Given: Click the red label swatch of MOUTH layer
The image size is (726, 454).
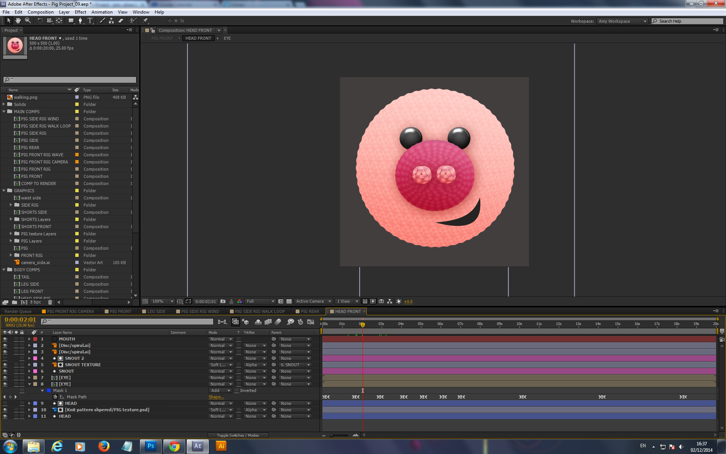Looking at the screenshot, I should tap(35, 339).
